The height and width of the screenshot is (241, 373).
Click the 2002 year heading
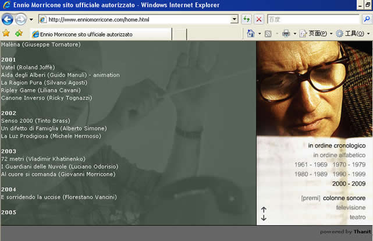(x=8, y=114)
